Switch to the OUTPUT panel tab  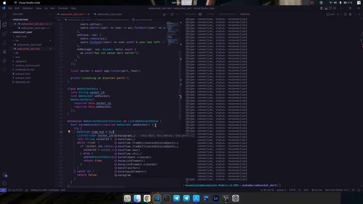[210, 14]
